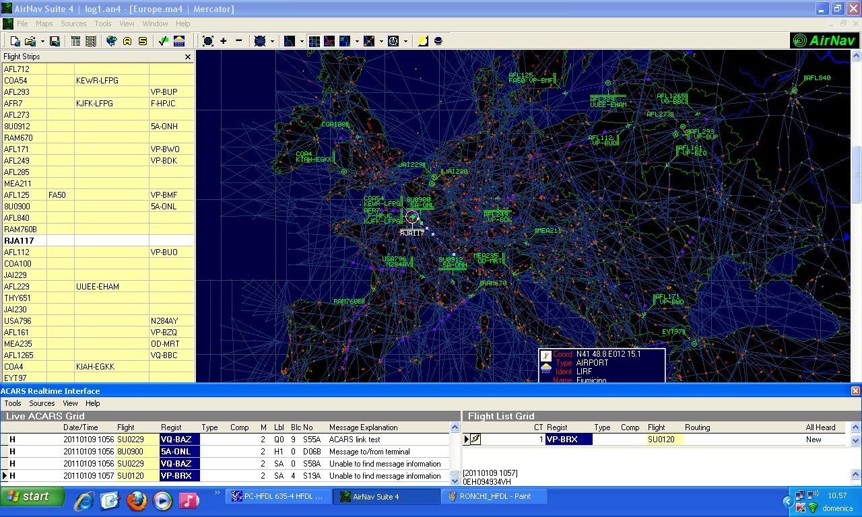This screenshot has height=517, width=862.
Task: Zoom in with the plus icon
Action: click(x=224, y=41)
